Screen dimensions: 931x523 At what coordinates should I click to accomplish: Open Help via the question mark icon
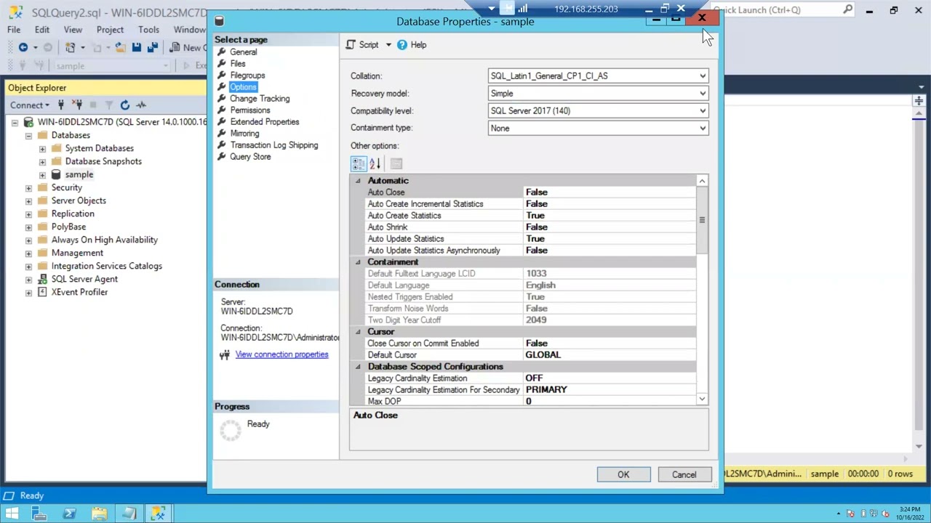402,45
